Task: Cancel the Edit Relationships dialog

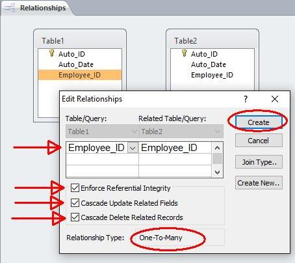Action: point(259,141)
